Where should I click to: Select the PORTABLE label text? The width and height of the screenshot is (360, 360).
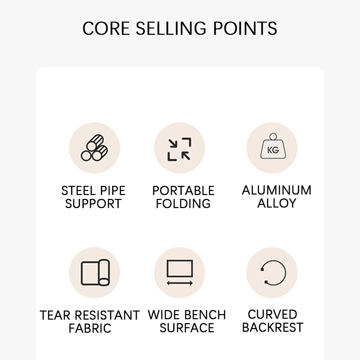183,191
